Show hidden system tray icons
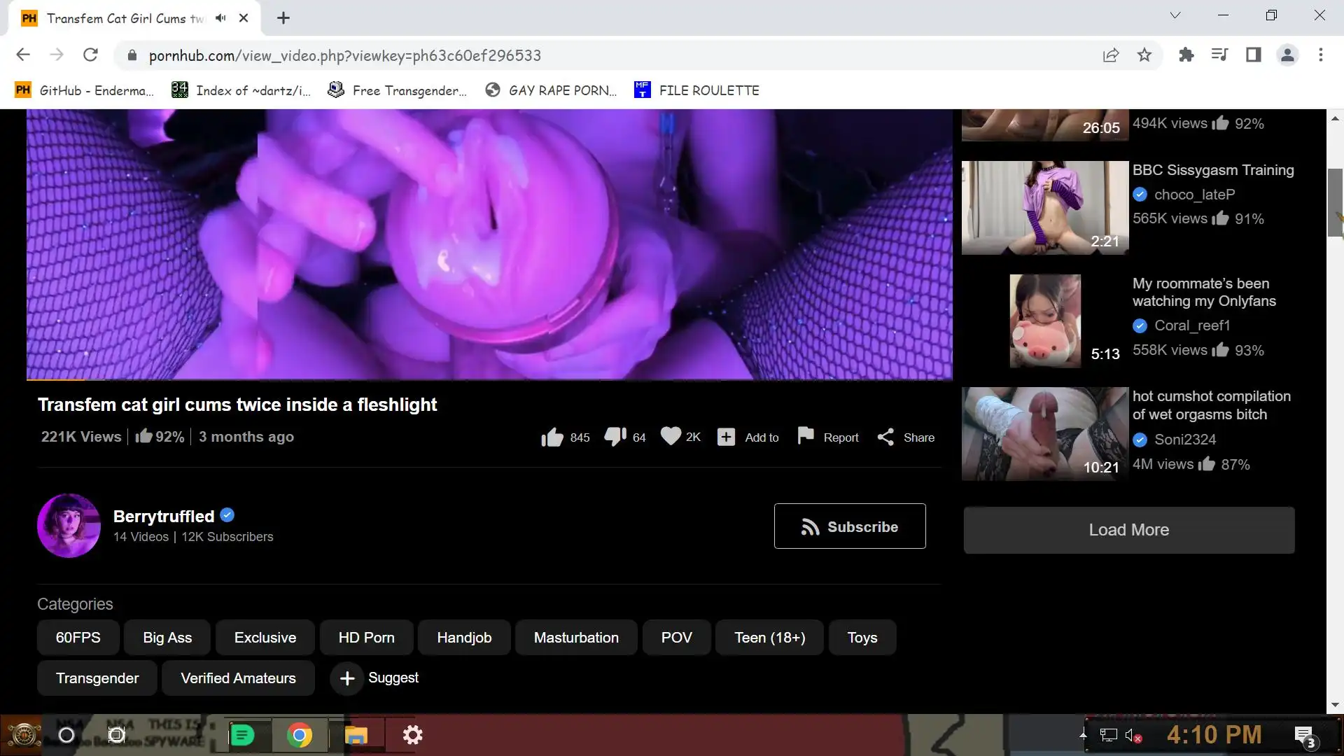Screen dimensions: 1344x756 click(x=1083, y=735)
